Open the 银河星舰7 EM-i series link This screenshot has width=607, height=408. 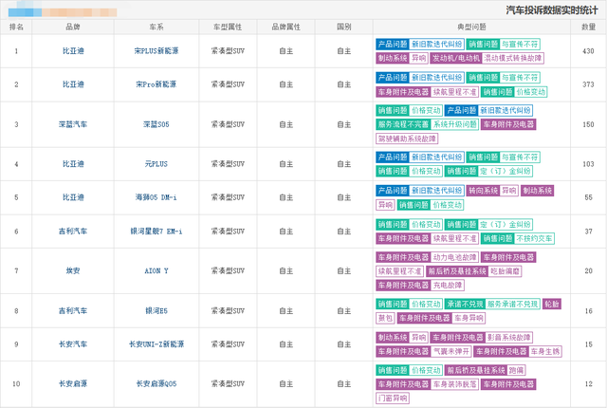[156, 232]
